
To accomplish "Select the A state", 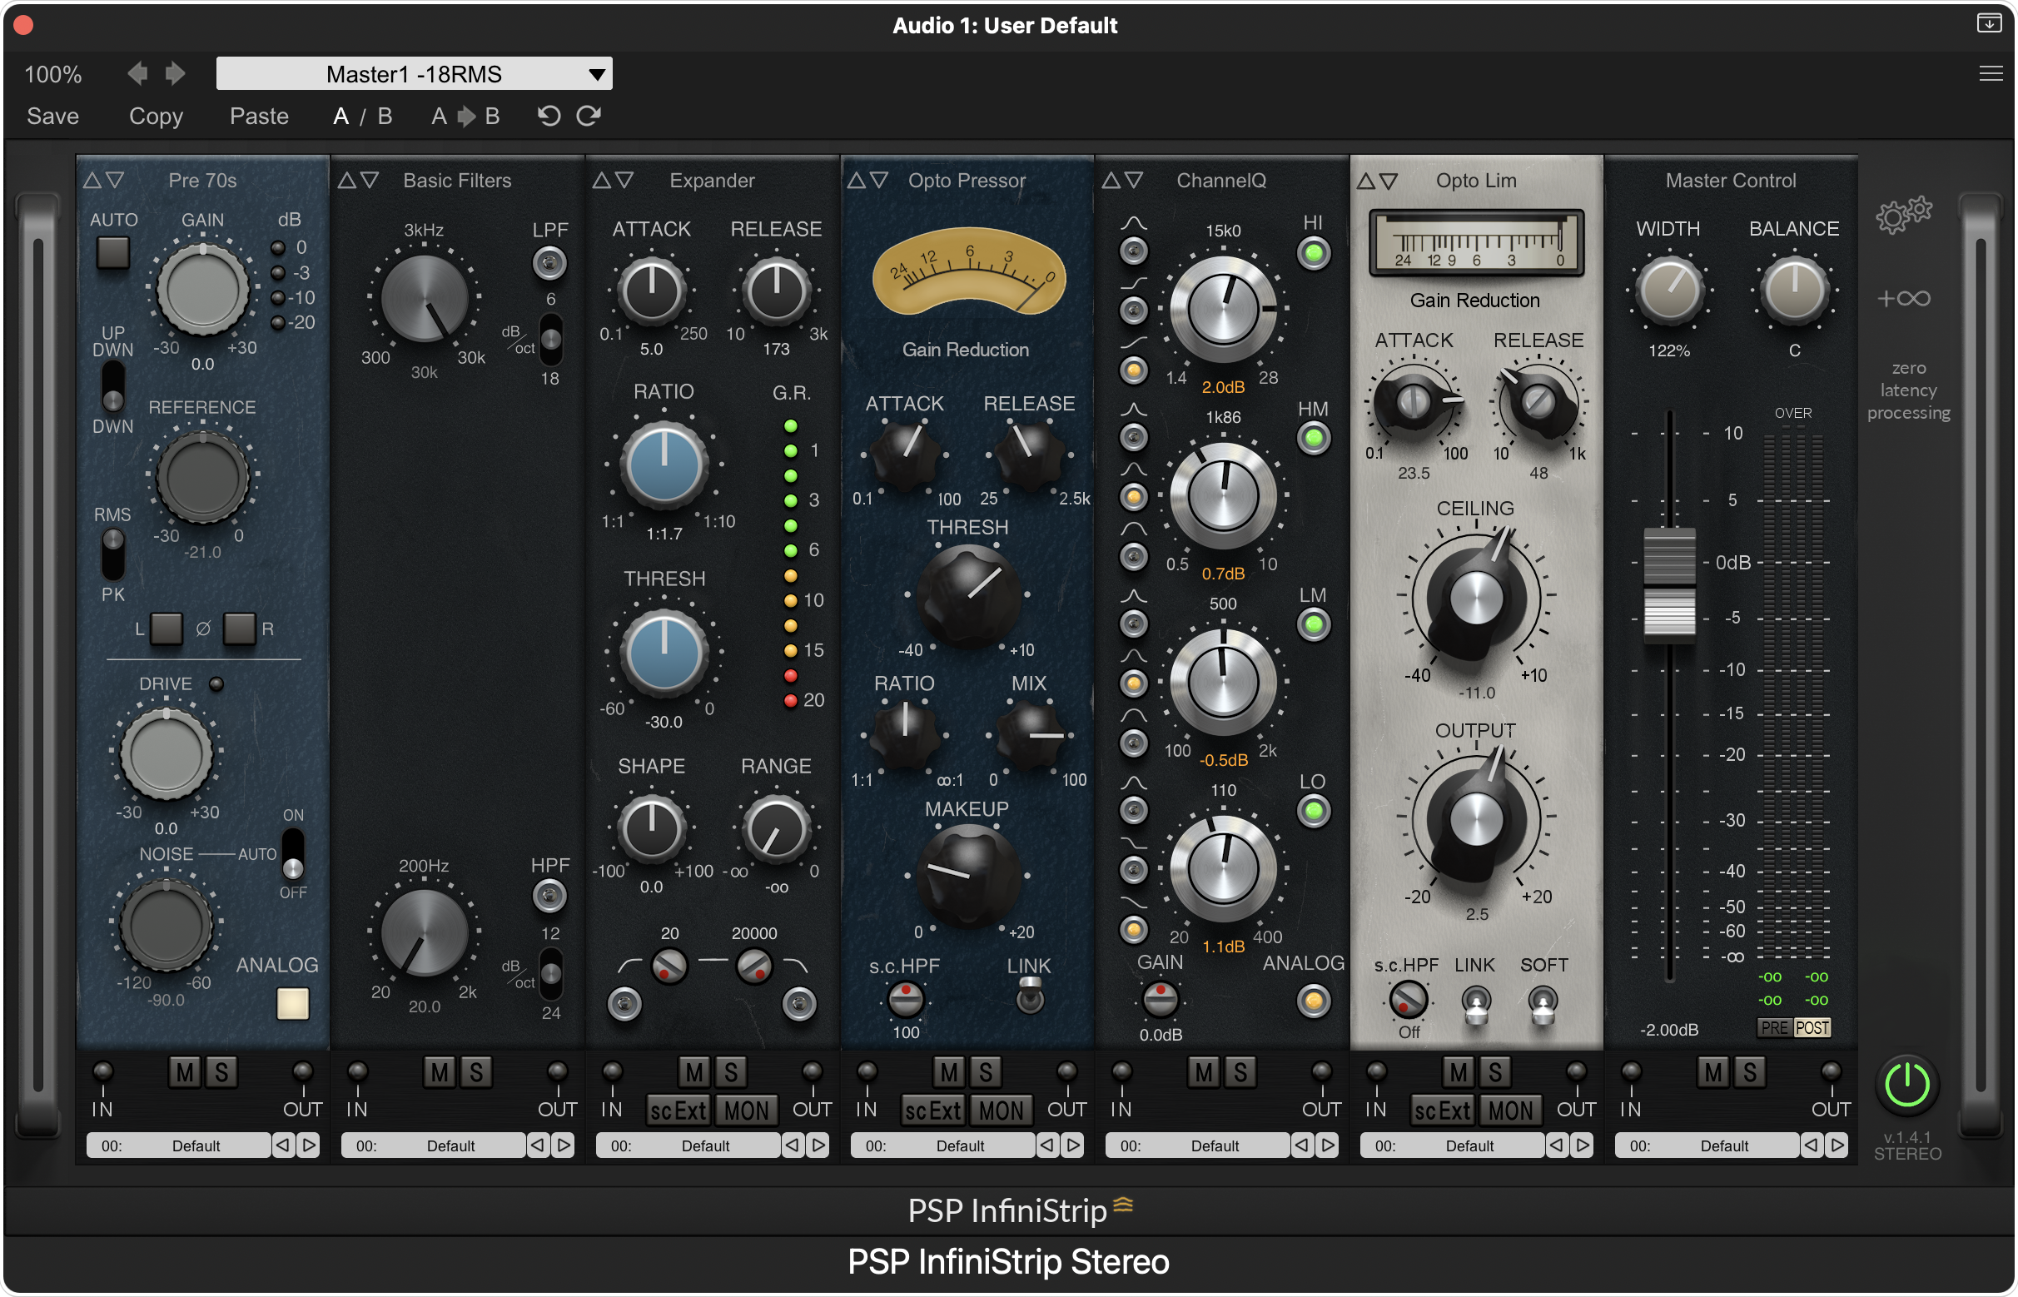I will click(341, 117).
